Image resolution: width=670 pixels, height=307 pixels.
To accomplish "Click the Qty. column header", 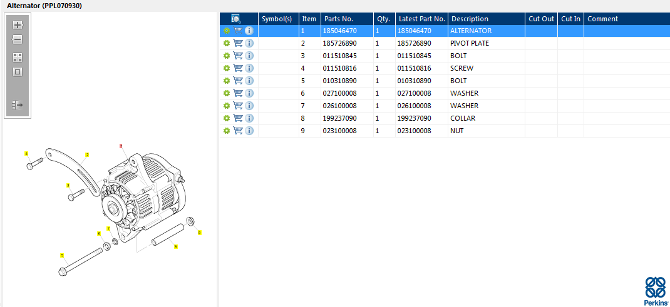I will pos(384,19).
